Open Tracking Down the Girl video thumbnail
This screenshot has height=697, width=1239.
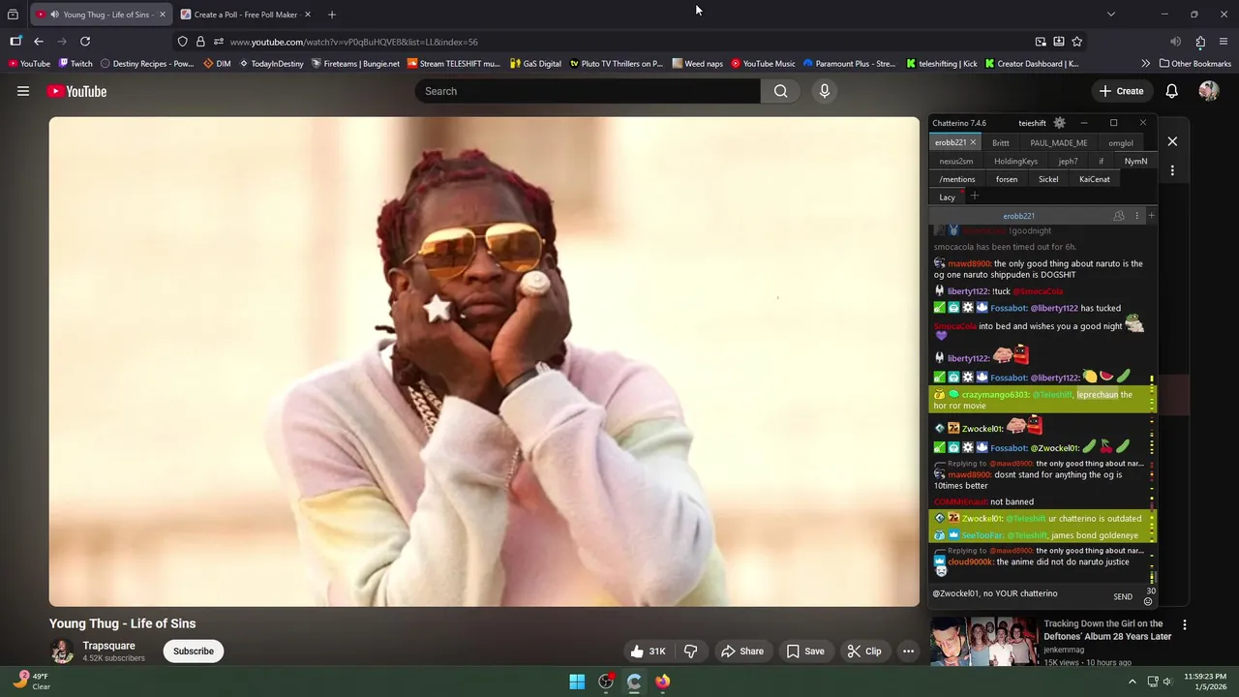(x=982, y=643)
